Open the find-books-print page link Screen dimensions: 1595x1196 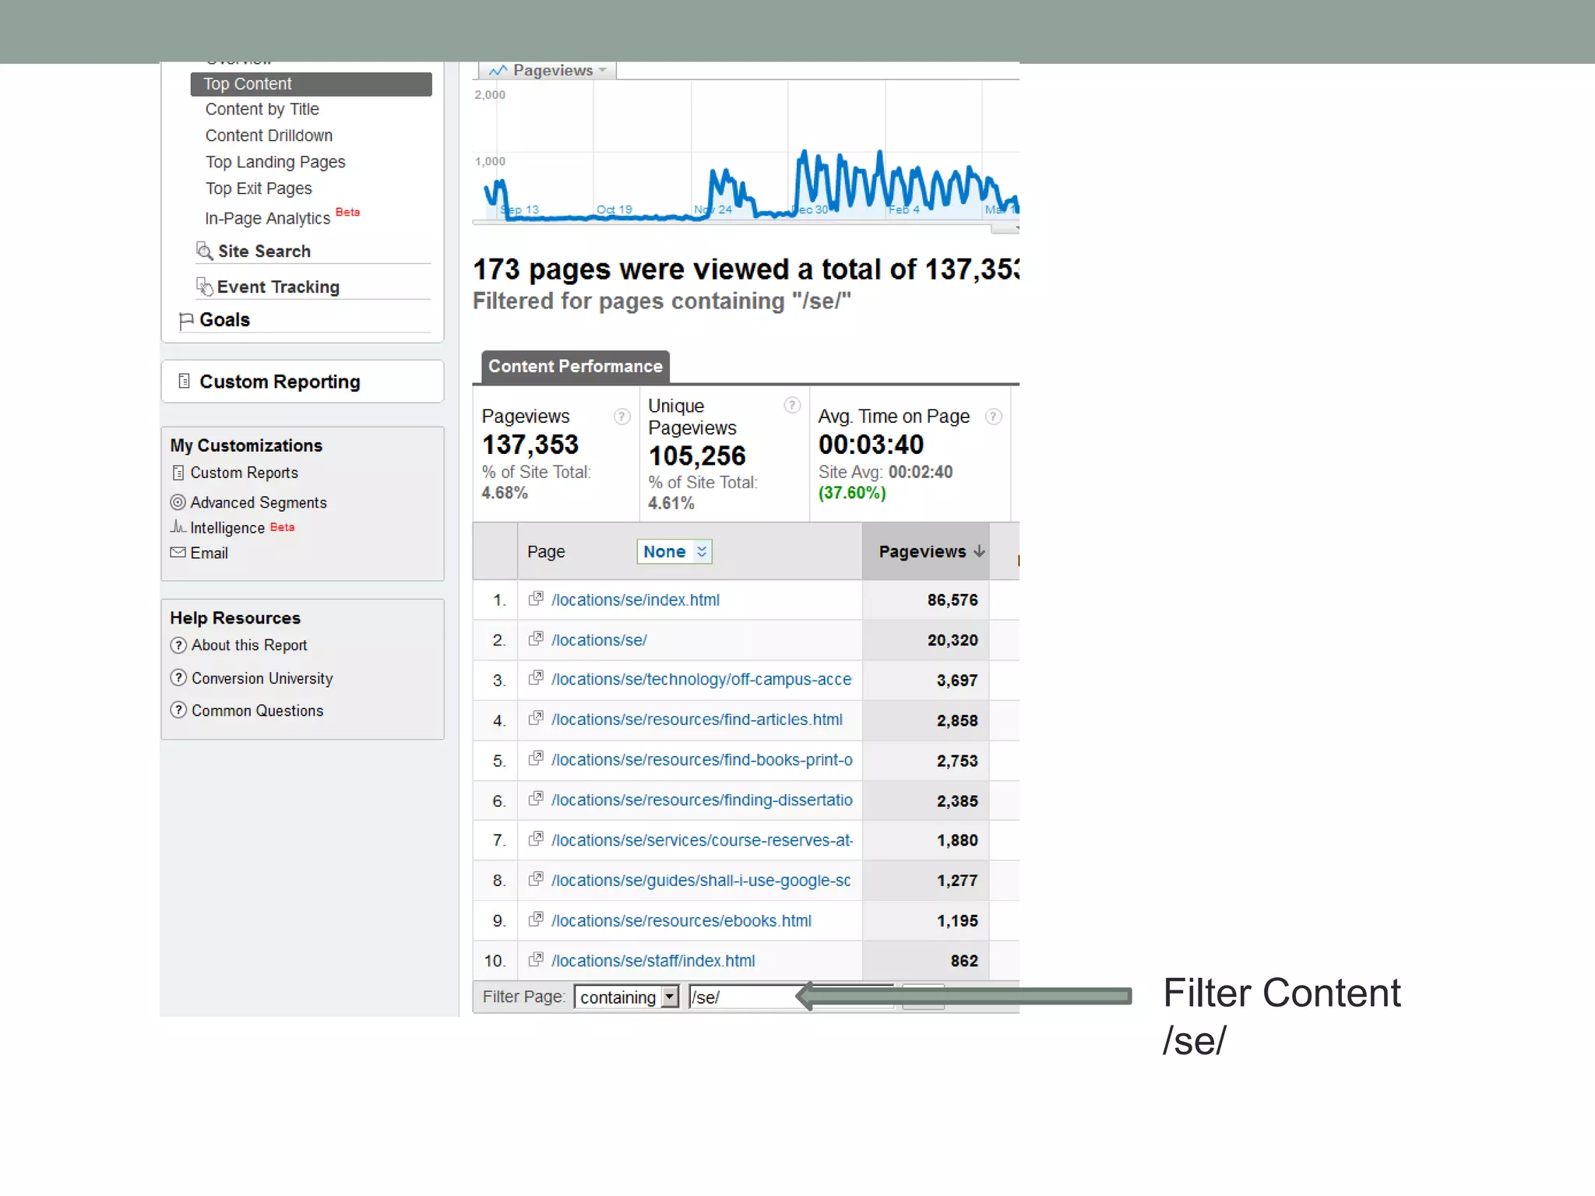coord(702,760)
